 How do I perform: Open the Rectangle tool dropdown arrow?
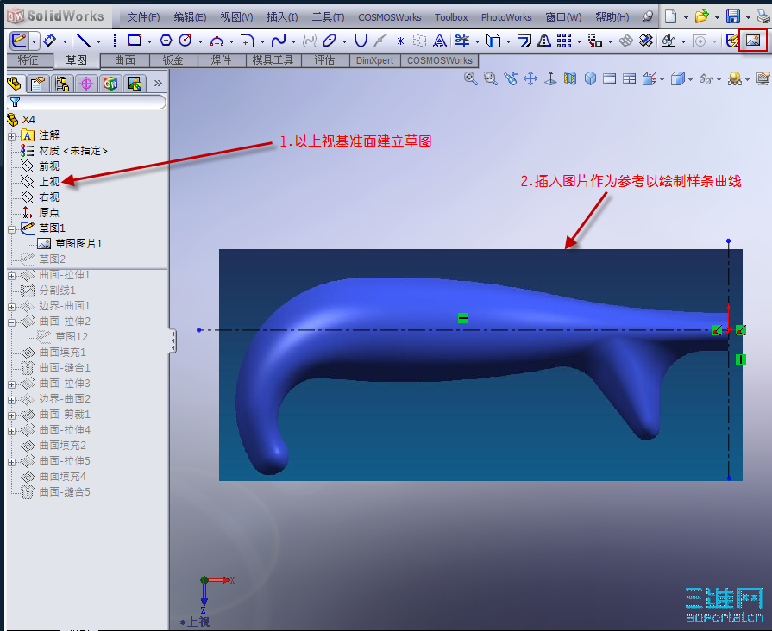[x=149, y=41]
